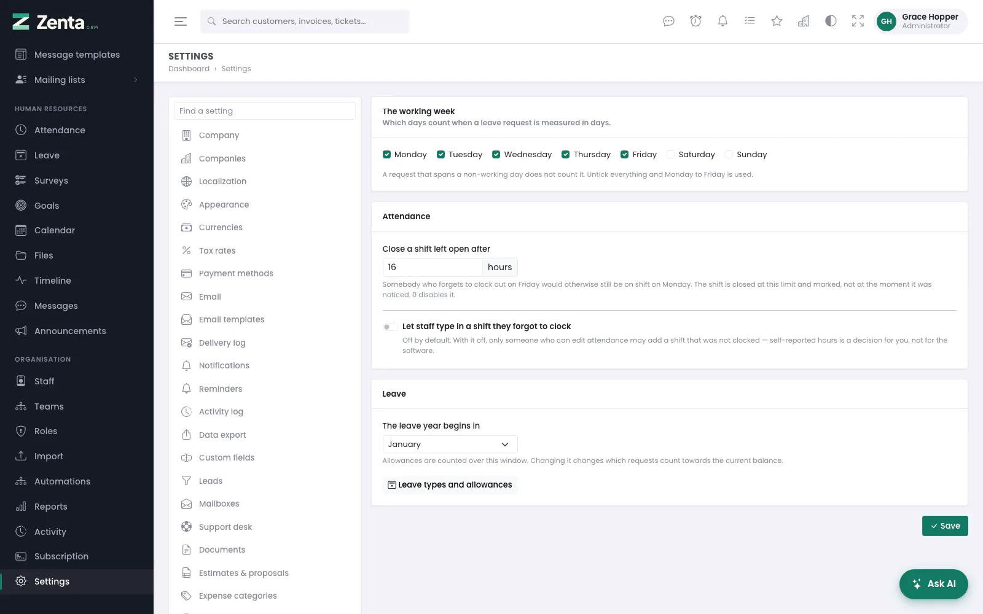Image resolution: width=983 pixels, height=614 pixels.
Task: Toggle dark mode half-circle icon
Action: point(831,21)
